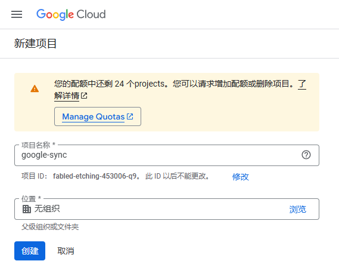The image size is (339, 270).
Task: Click the 位置 field showing 无组织
Action: click(x=167, y=209)
